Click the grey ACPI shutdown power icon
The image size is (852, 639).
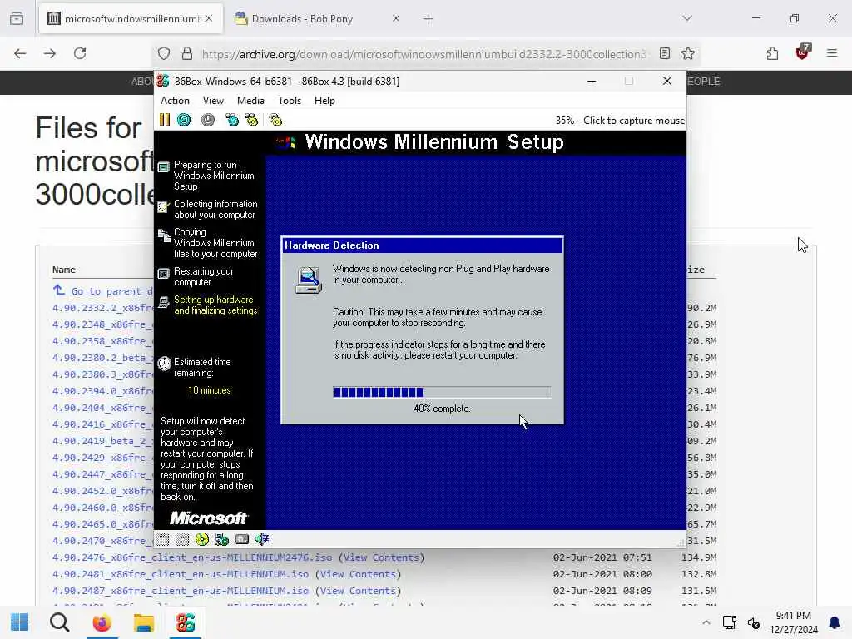pyautogui.click(x=208, y=120)
